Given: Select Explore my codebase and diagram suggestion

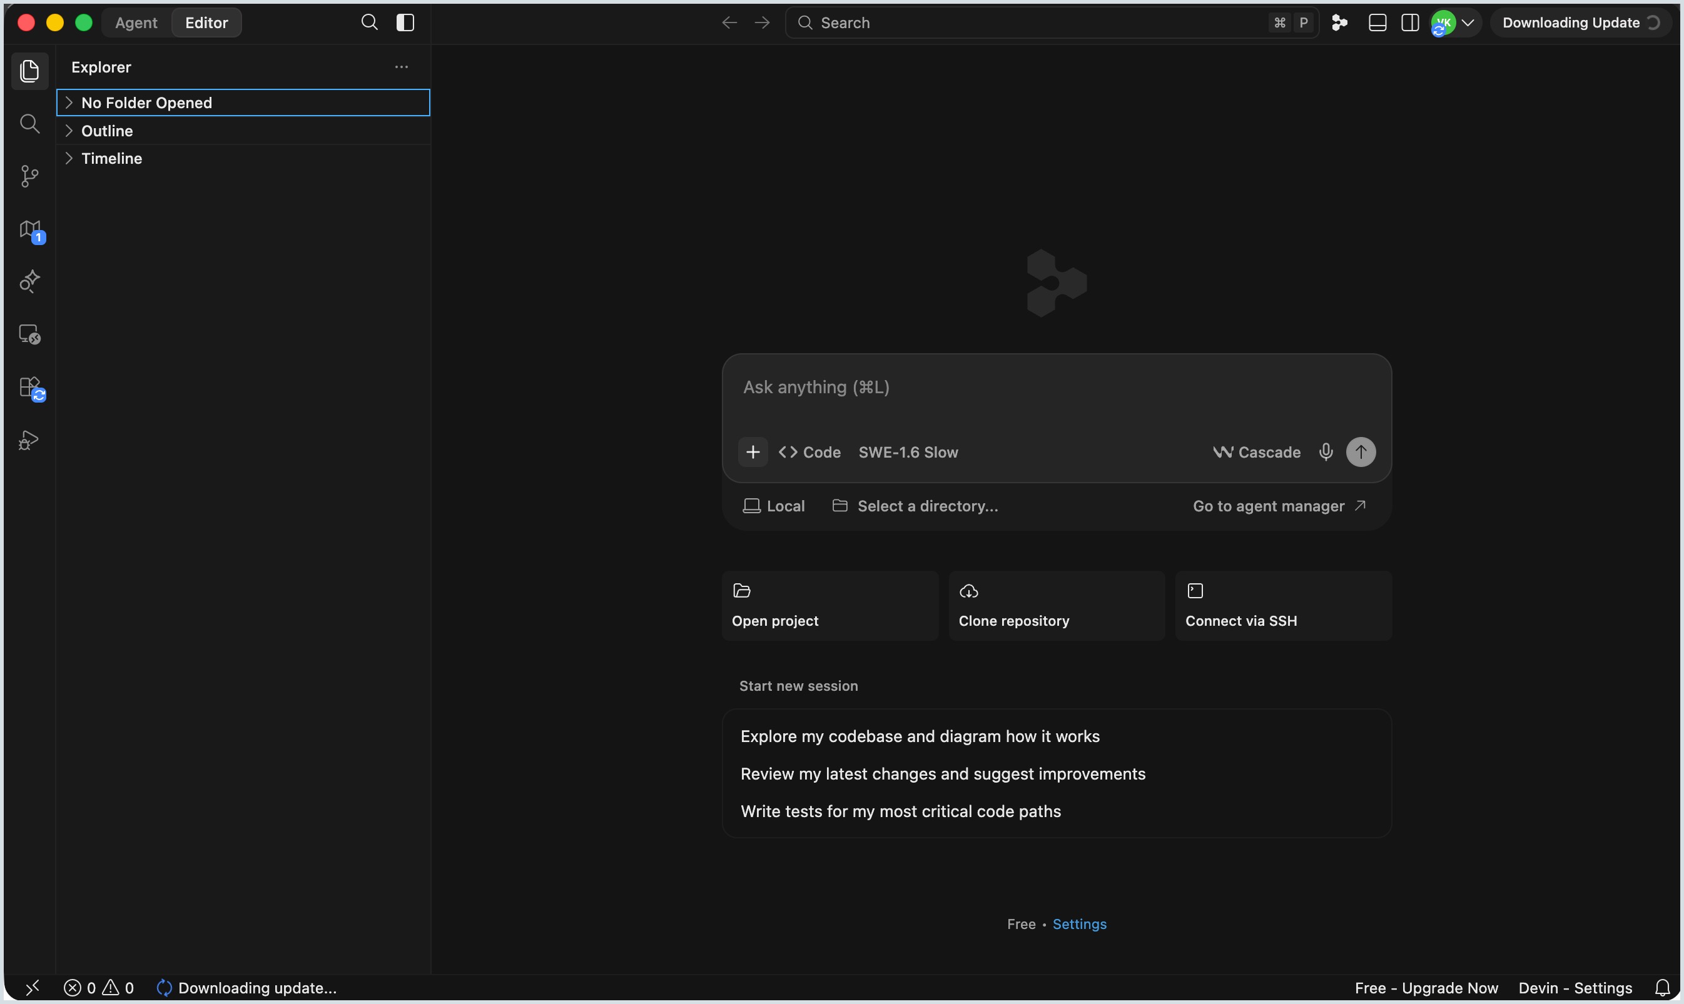Looking at the screenshot, I should click(920, 736).
